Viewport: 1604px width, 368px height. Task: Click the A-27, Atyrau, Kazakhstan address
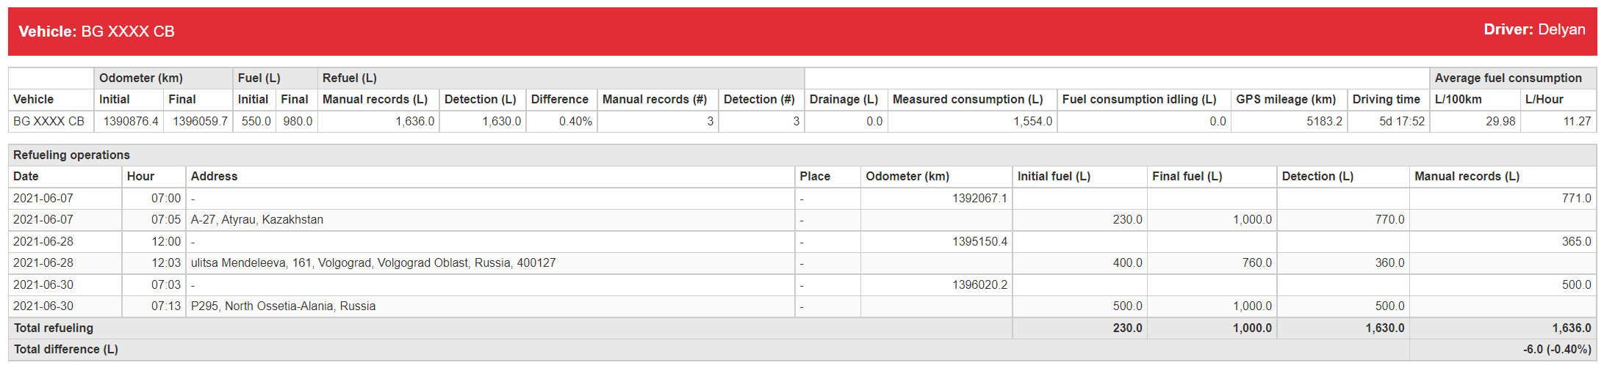(x=257, y=219)
